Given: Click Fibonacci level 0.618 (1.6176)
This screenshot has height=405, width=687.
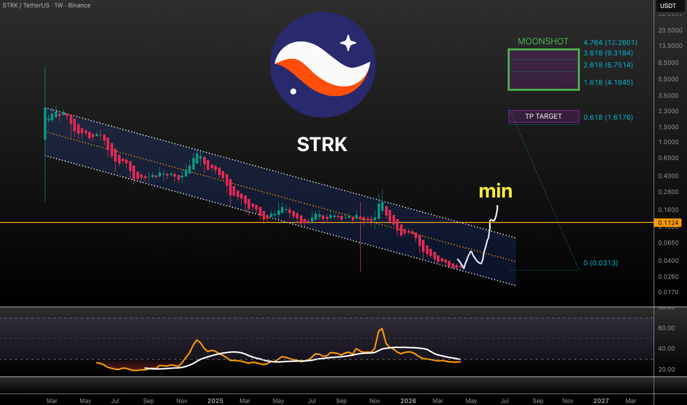Looking at the screenshot, I should [x=609, y=117].
